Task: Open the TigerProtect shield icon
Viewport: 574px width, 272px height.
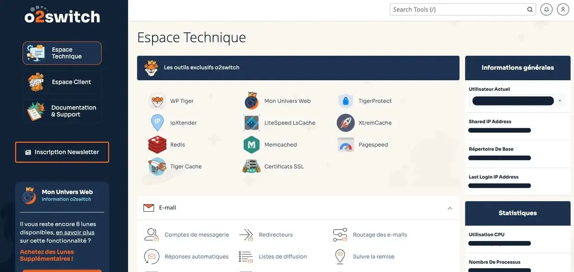Action: 345,101
